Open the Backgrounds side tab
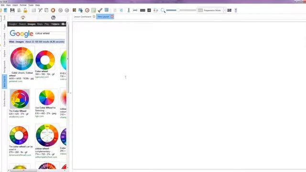 (x=4, y=66)
